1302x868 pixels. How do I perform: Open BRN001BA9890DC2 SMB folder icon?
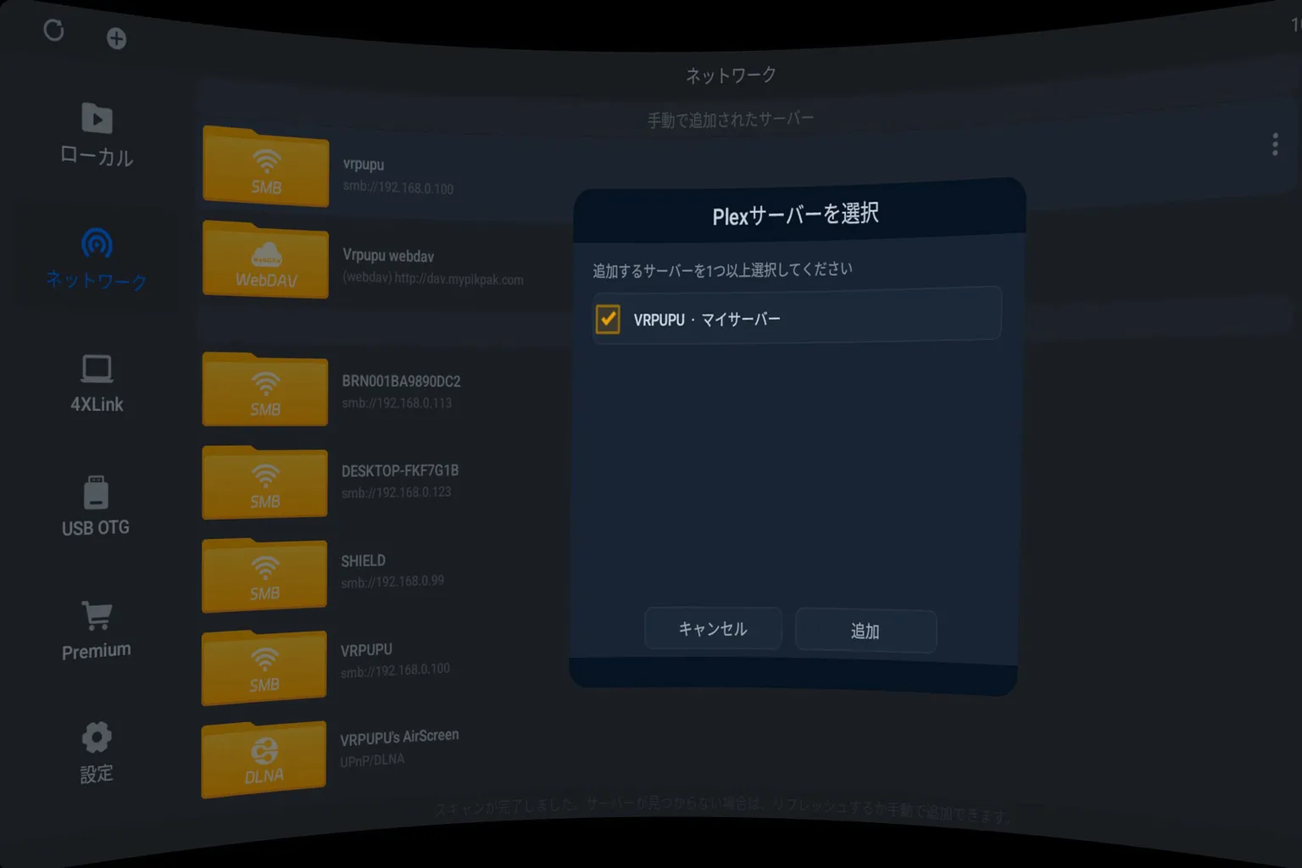(264, 390)
